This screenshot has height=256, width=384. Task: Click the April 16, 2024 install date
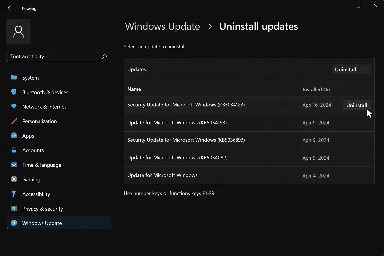coord(317,105)
